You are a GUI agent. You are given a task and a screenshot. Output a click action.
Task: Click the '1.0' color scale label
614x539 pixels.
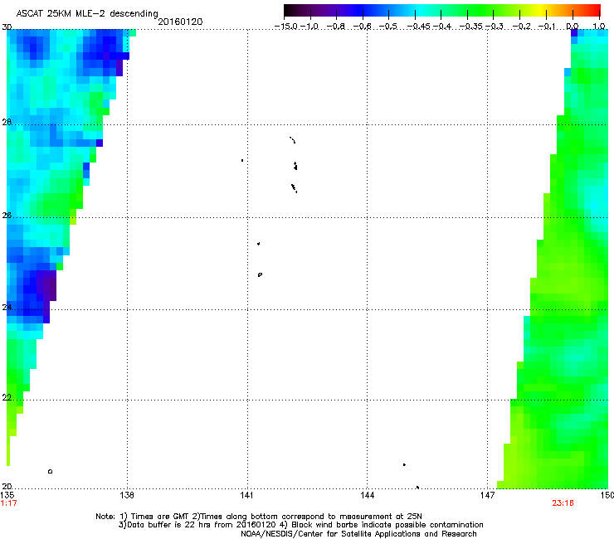pyautogui.click(x=599, y=27)
